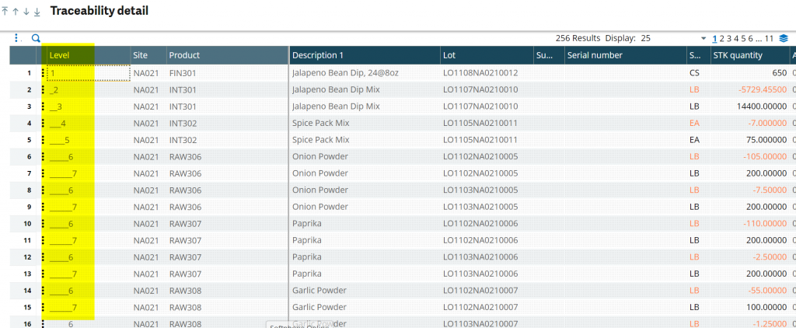Jump to last record arrow icon
796x328 pixels.
pos(37,12)
